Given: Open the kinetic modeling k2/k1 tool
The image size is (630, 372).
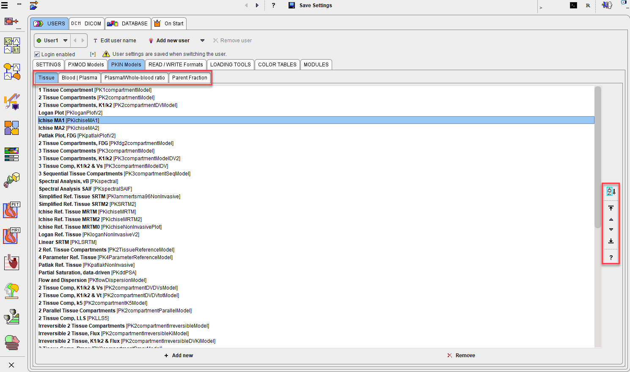Looking at the screenshot, I should pos(12,45).
